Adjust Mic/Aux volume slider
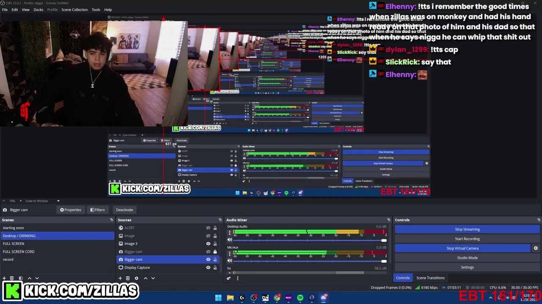 (x=310, y=261)
